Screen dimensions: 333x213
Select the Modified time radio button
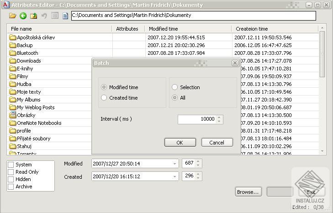point(104,87)
